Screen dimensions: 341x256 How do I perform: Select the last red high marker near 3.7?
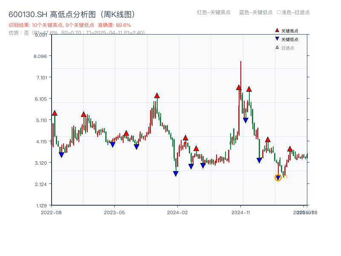tap(290, 149)
